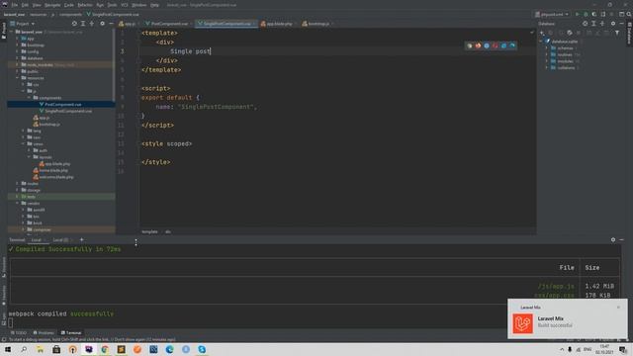Image resolution: width=633 pixels, height=356 pixels.
Task: Open File Explorer from taskbar
Action: tap(40, 349)
